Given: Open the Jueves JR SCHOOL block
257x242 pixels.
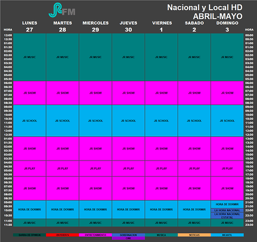Looking at the screenshot, I should (x=128, y=121).
